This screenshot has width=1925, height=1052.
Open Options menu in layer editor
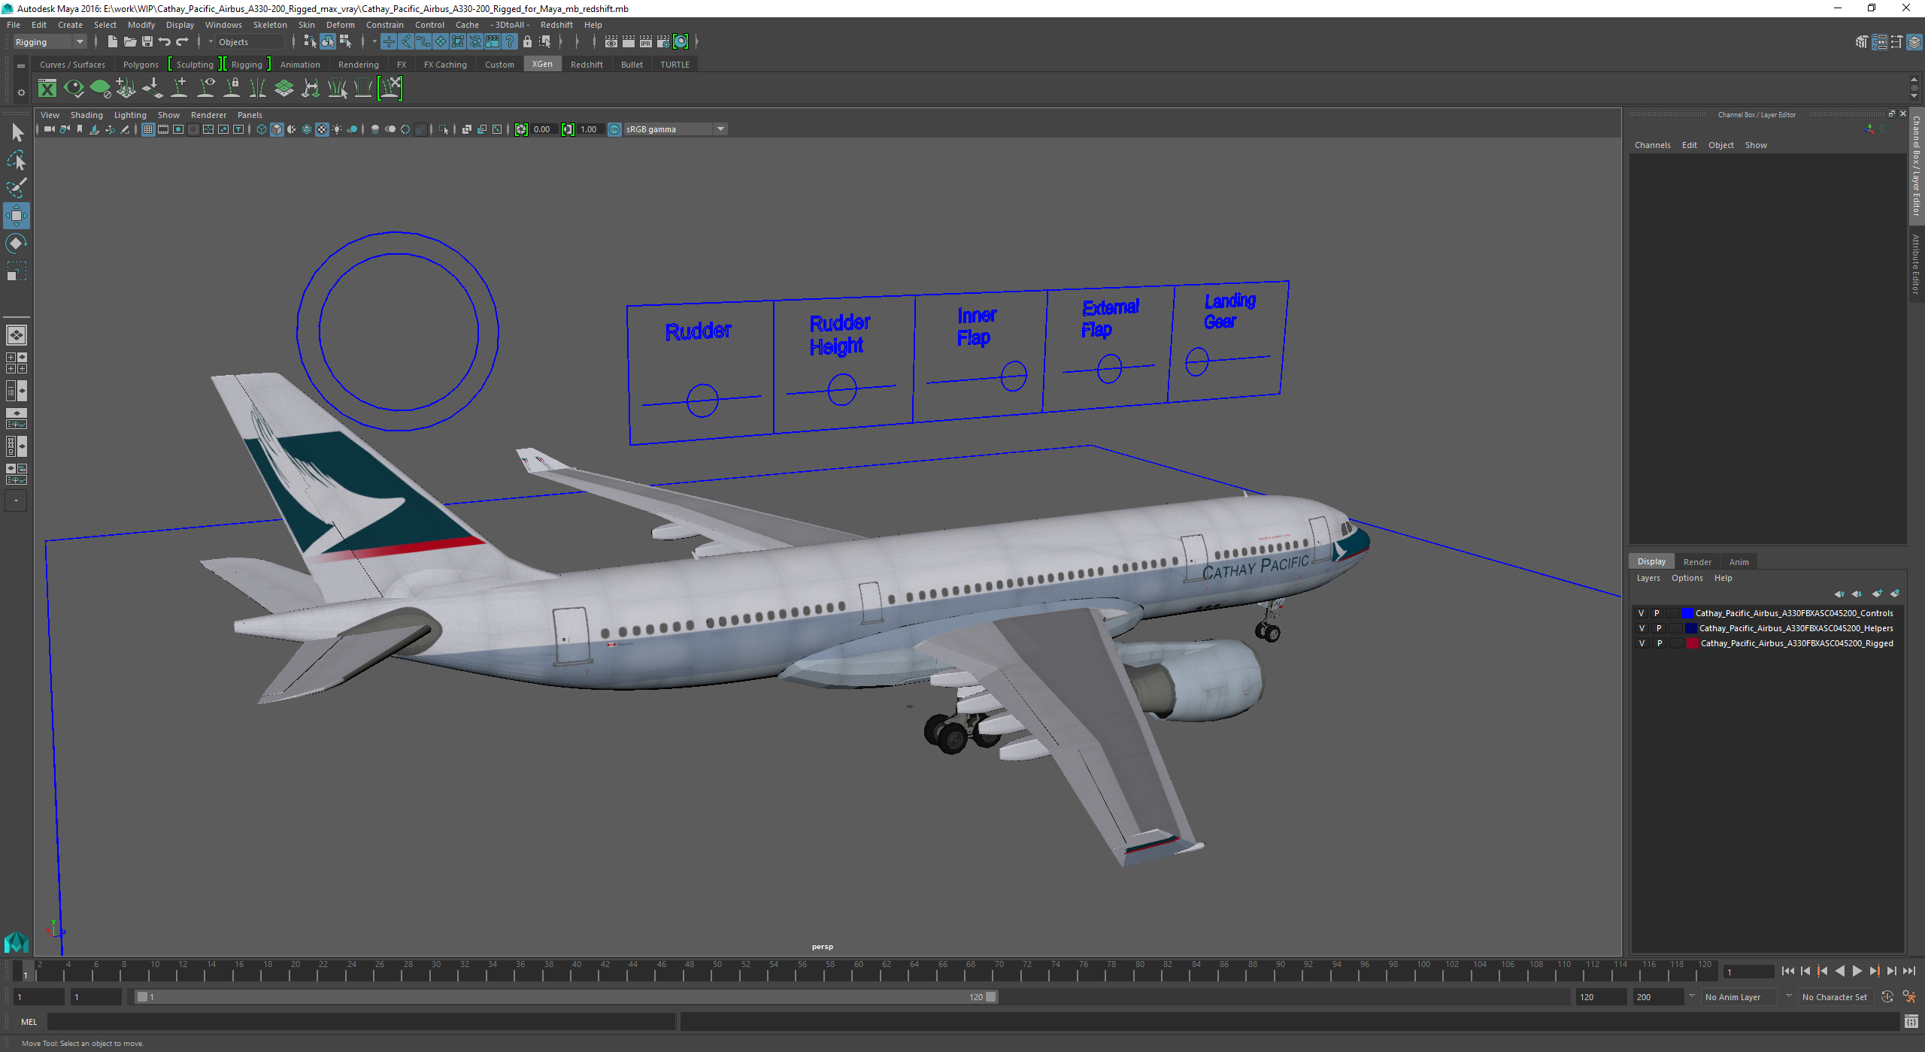1687,578
